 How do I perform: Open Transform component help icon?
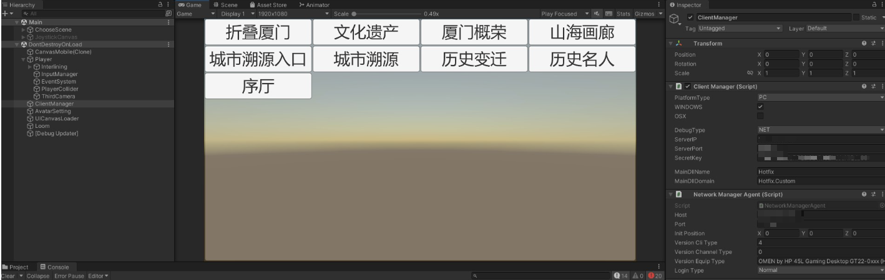click(x=864, y=44)
